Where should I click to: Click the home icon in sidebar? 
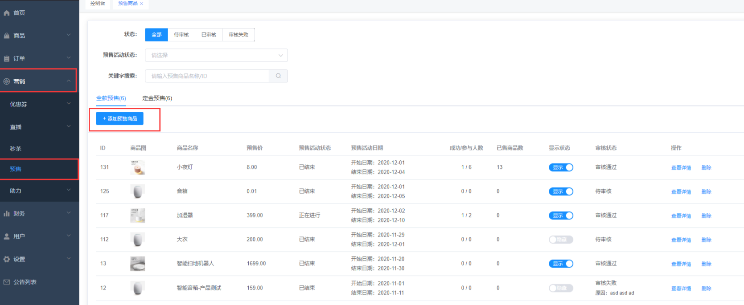pos(7,13)
